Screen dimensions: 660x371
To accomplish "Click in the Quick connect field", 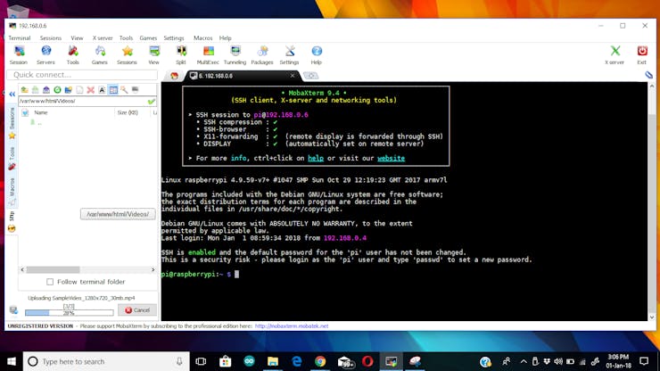I will click(x=82, y=75).
